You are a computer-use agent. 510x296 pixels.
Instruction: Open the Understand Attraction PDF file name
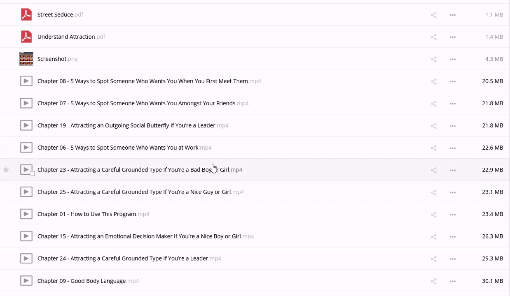click(66, 37)
